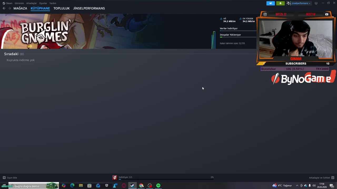
Task: Click the EN YÜKSEK peak speed stat
Action: [247, 20]
